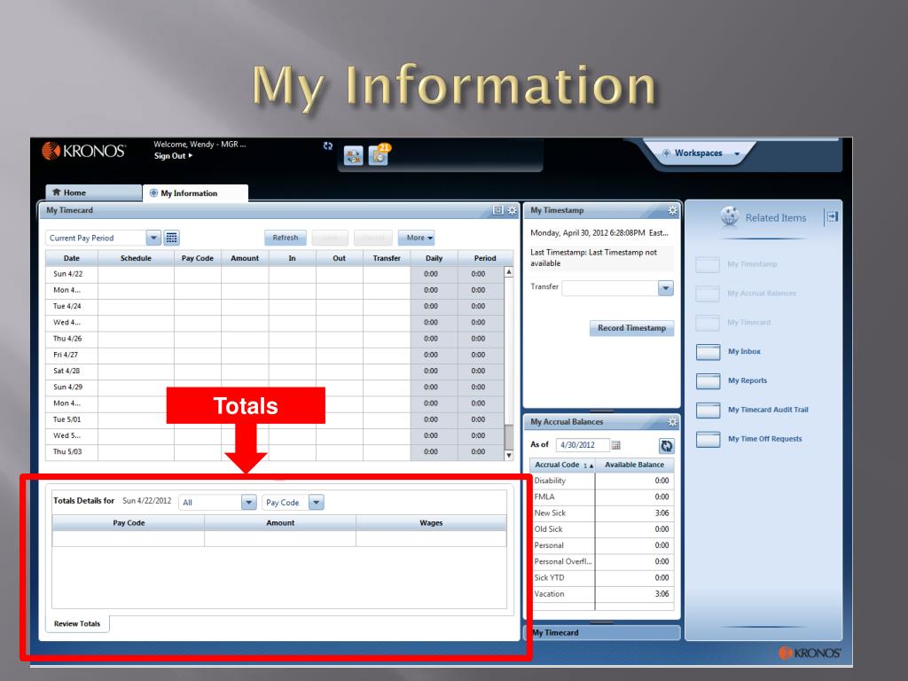Click the Transfer input field

click(x=610, y=287)
